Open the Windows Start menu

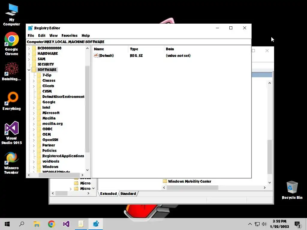pyautogui.click(x=7, y=224)
